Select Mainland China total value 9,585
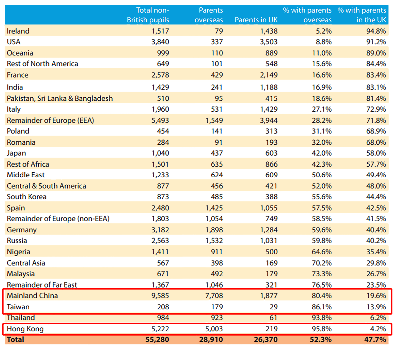400x352 pixels. (x=160, y=296)
